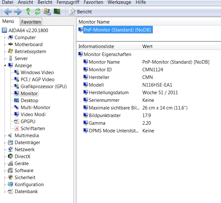Screen dimensions: 221x203
Task: Click the Multimedia speaker icon
Action: coord(10,135)
